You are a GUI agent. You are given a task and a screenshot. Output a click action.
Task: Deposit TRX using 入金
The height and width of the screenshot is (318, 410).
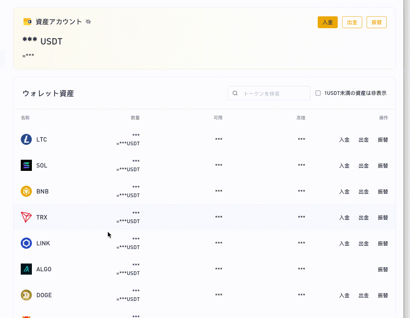click(344, 217)
